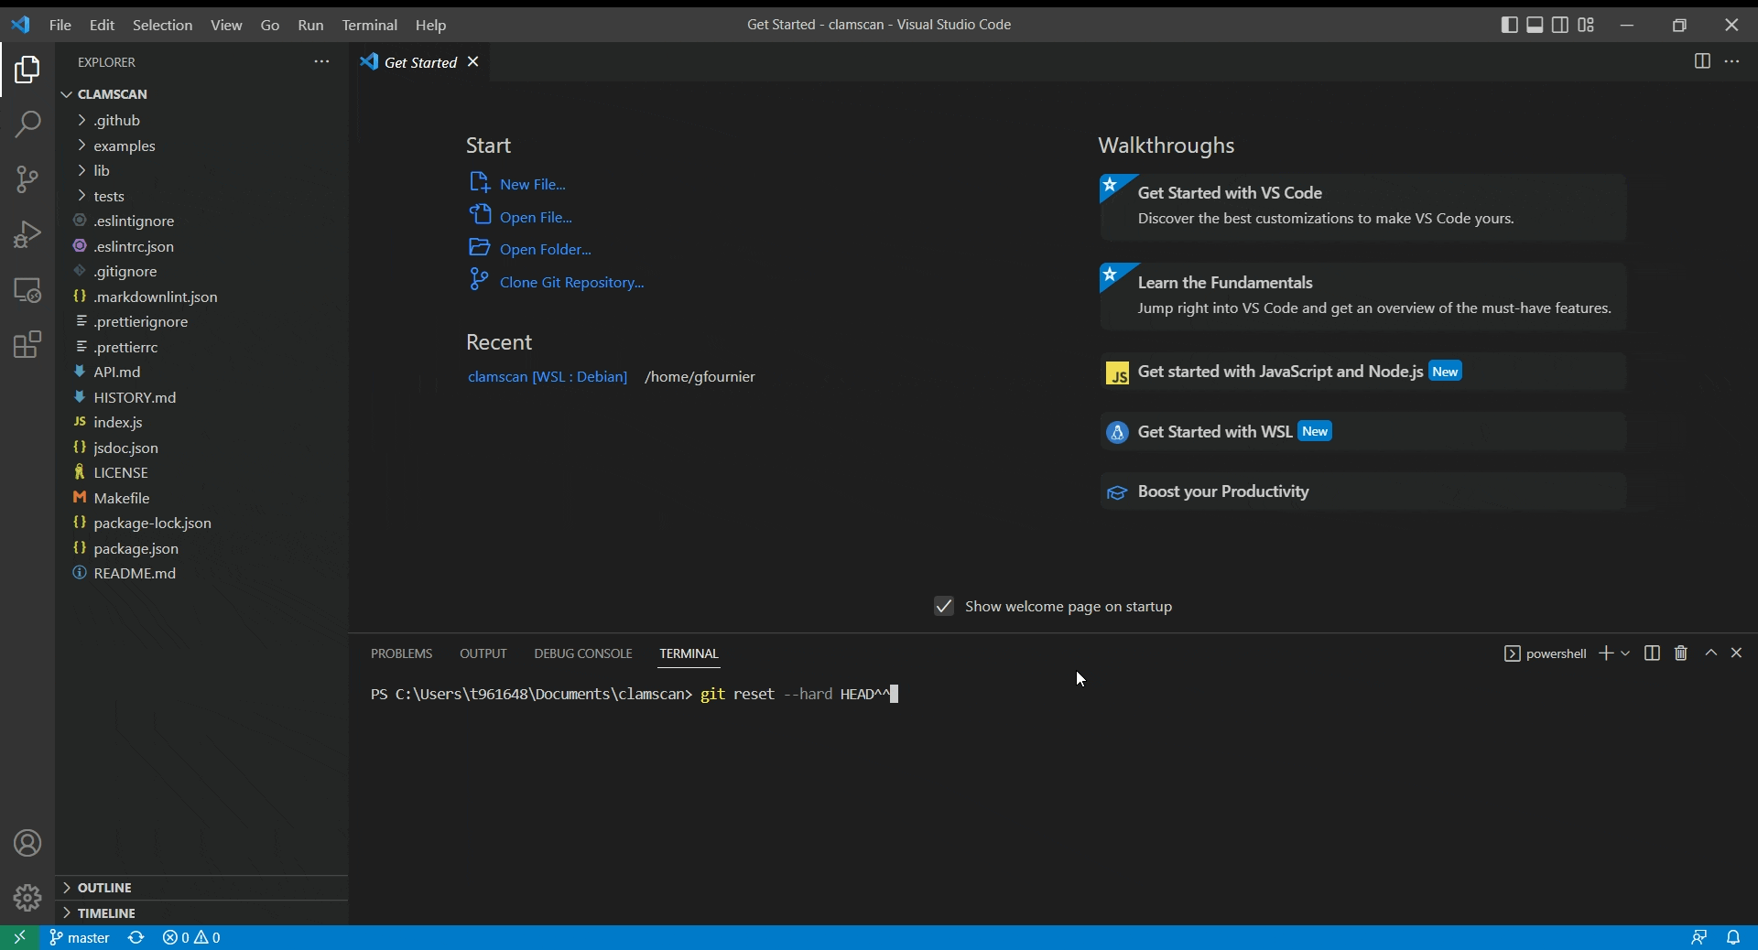Maximize the panel size with caret icon

[1710, 653]
